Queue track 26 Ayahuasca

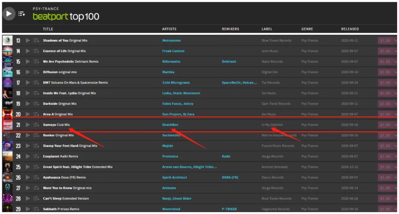(36, 178)
